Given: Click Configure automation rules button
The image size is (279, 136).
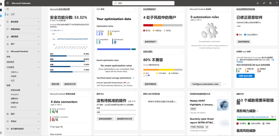Looking at the screenshot, I should coord(205,84).
